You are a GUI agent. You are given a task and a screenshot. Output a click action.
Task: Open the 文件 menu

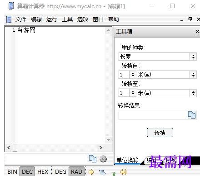click(21, 19)
